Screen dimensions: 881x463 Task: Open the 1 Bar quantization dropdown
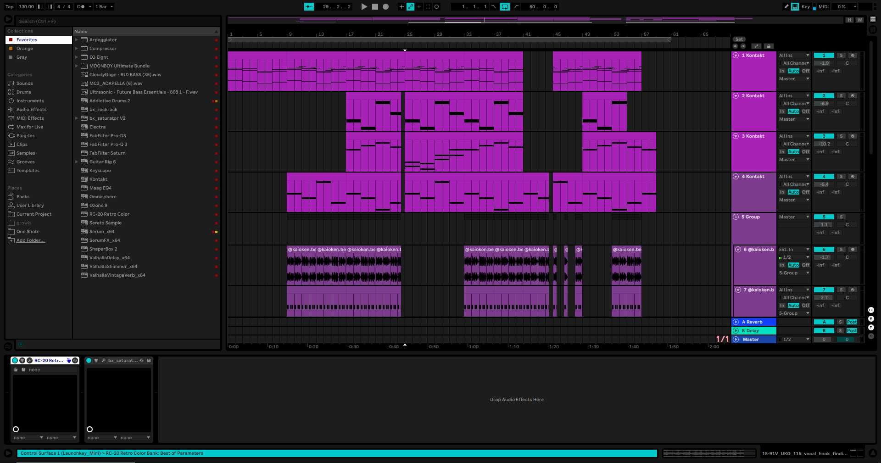104,6
